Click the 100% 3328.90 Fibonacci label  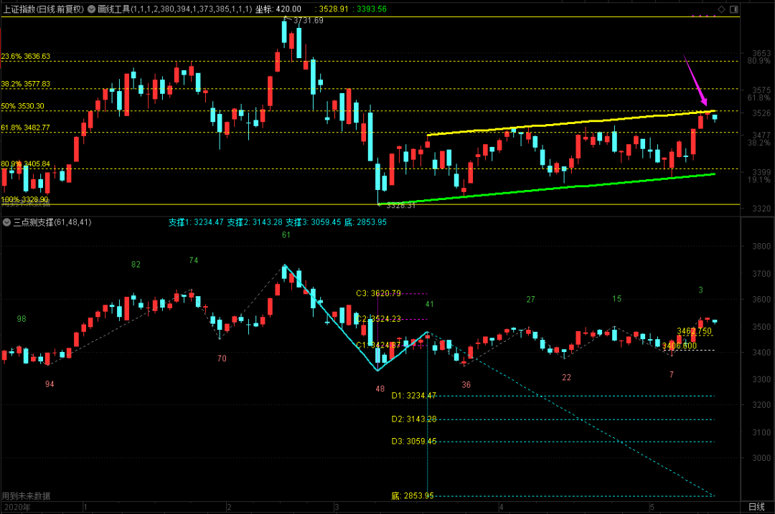pyautogui.click(x=24, y=199)
